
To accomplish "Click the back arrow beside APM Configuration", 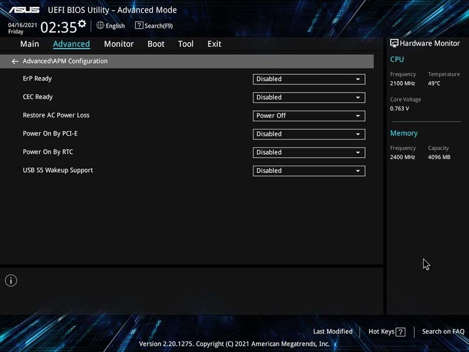I will [x=15, y=62].
